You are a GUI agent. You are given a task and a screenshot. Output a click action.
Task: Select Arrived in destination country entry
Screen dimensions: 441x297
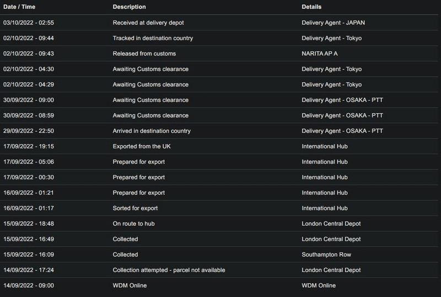tap(152, 131)
